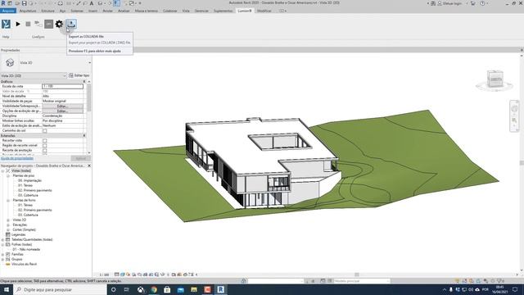This screenshot has width=524, height=295.
Task: Open Mail app from the taskbar
Action: 180,289
